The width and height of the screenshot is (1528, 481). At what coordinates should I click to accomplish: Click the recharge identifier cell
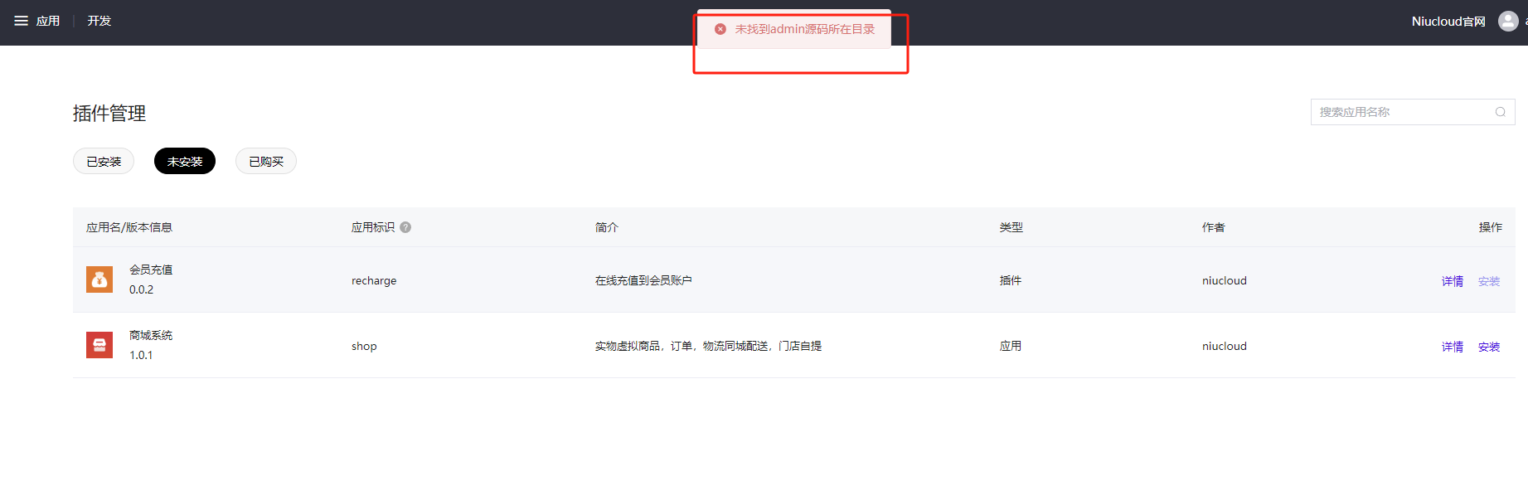374,280
